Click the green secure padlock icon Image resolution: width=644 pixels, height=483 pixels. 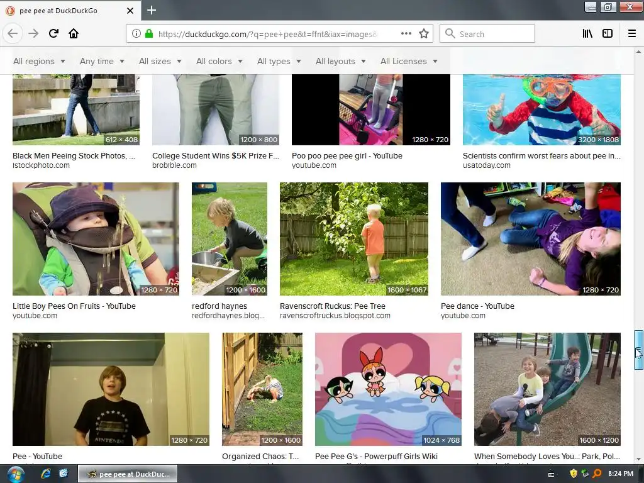click(149, 34)
